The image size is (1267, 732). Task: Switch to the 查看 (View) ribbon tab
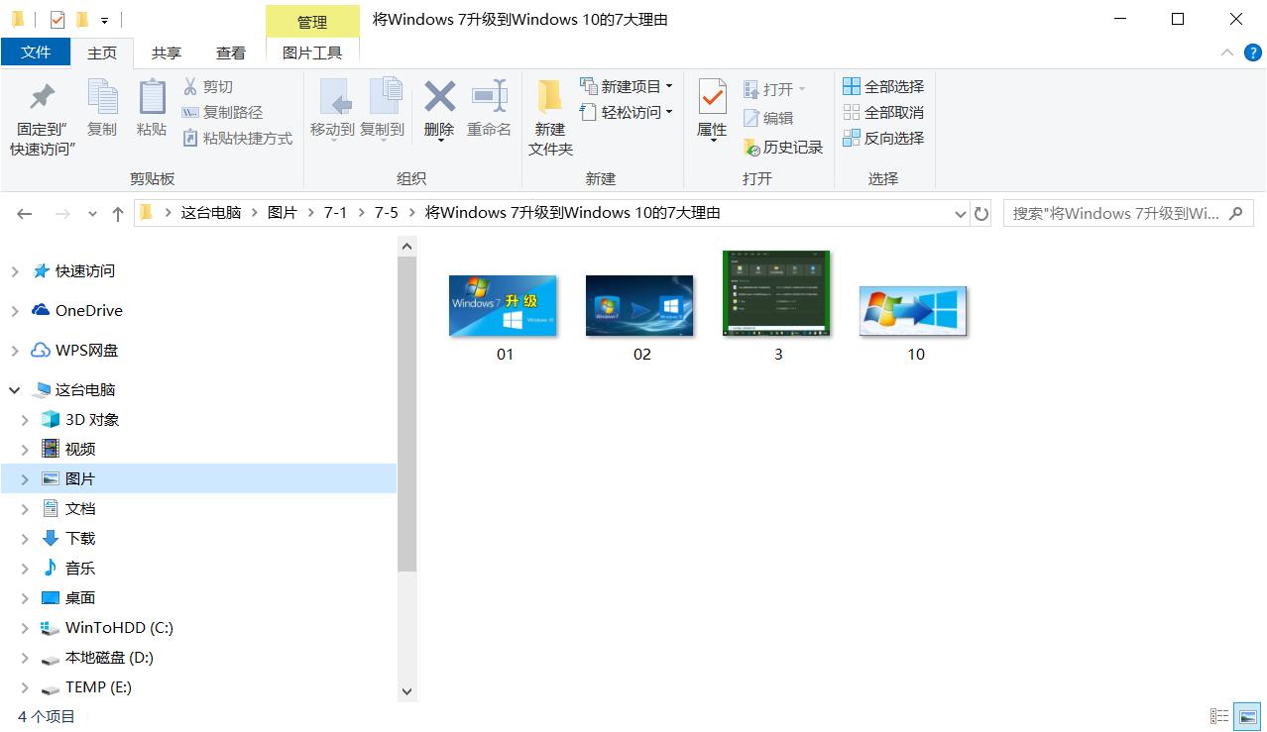point(230,52)
